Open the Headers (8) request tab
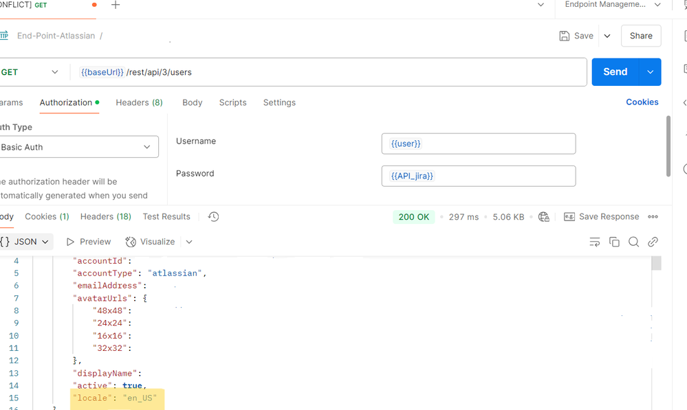 (139, 102)
